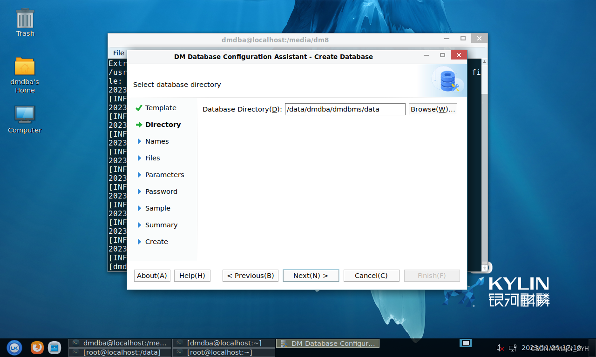Viewport: 596px width, 357px height.
Task: Switch to [dmdba@localhost:~] taskbar window
Action: click(223, 343)
